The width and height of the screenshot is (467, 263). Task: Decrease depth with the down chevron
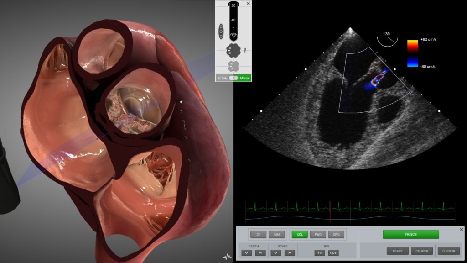coord(246,252)
